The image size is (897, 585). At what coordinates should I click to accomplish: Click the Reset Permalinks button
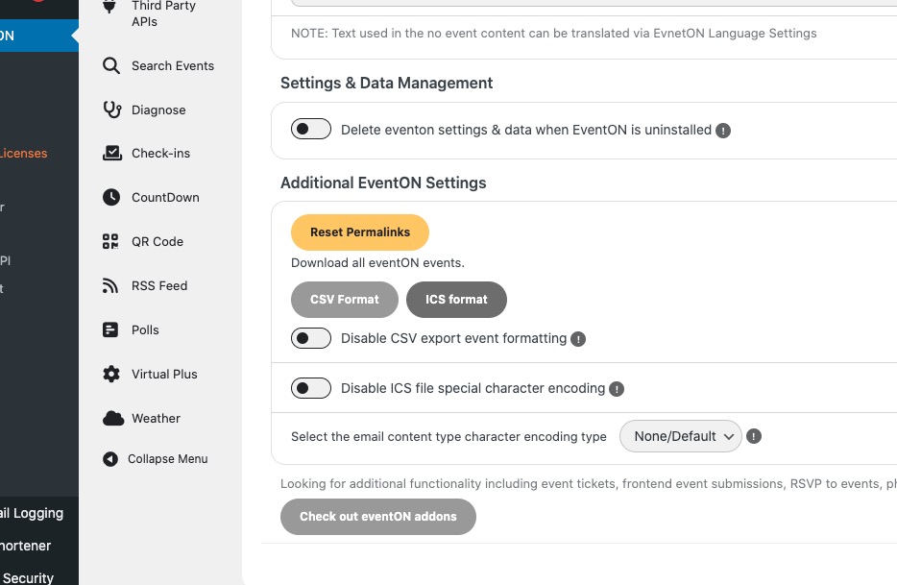click(359, 232)
